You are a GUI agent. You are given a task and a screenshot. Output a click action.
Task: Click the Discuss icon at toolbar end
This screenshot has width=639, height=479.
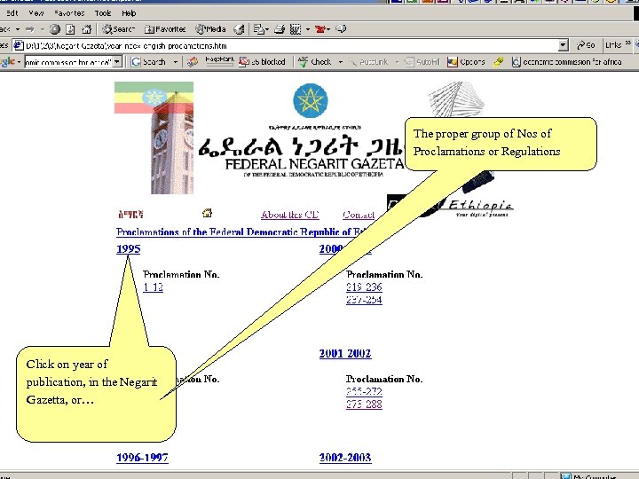click(x=341, y=29)
